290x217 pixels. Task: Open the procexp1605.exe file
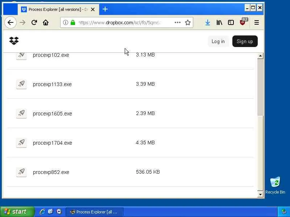pyautogui.click(x=52, y=114)
